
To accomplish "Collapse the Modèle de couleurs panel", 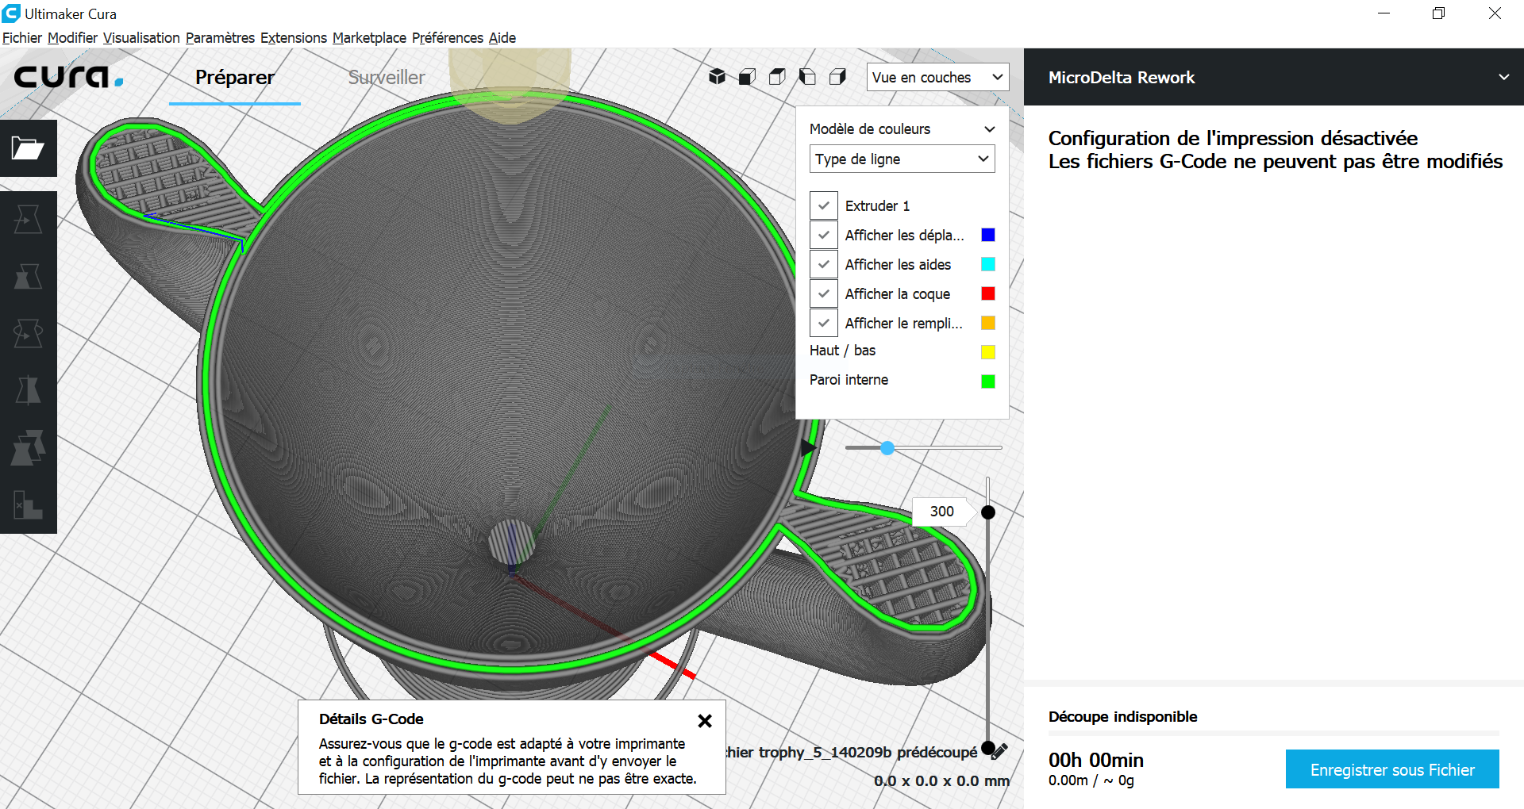I will click(x=990, y=129).
